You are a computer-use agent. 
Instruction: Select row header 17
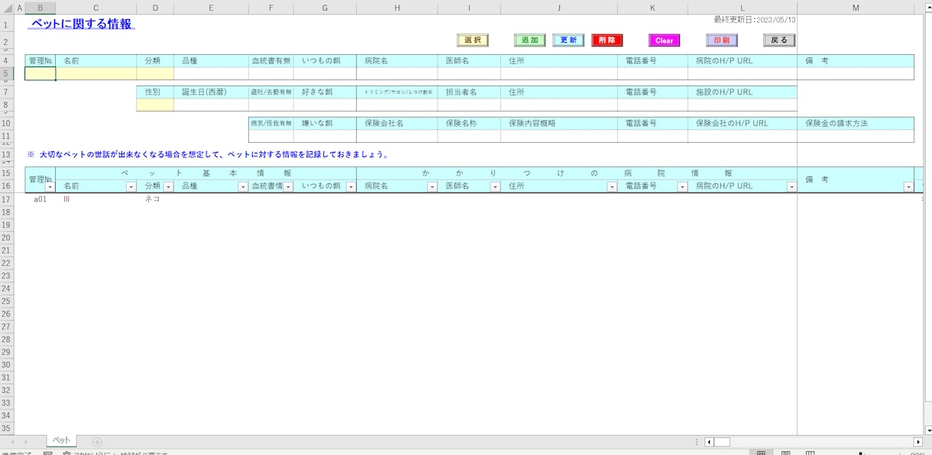click(x=7, y=199)
